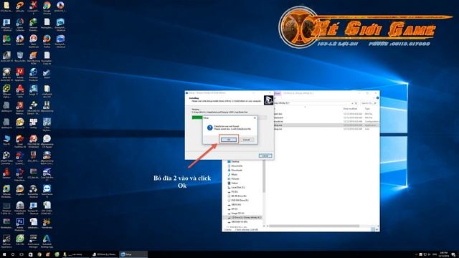Select the Garena desktop shortcut

[x=6, y=173]
